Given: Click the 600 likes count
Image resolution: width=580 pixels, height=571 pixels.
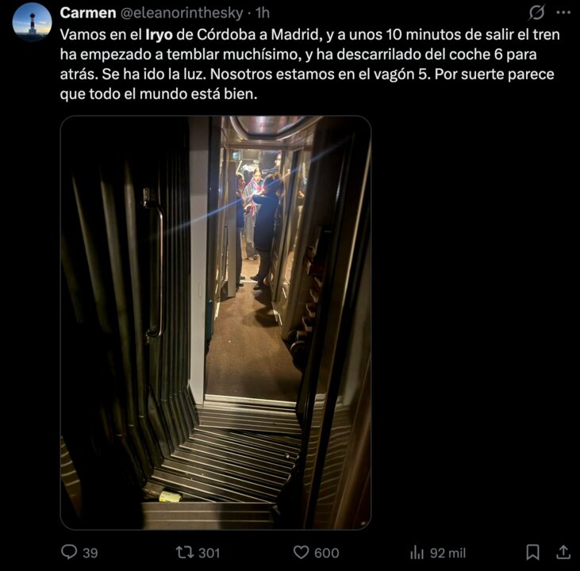Looking at the screenshot, I should pos(327,553).
